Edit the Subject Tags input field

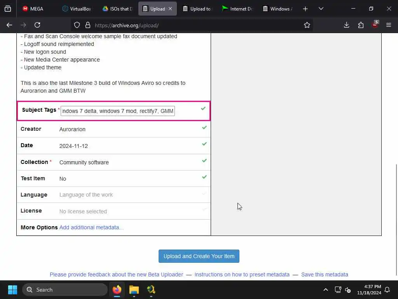pyautogui.click(x=117, y=111)
